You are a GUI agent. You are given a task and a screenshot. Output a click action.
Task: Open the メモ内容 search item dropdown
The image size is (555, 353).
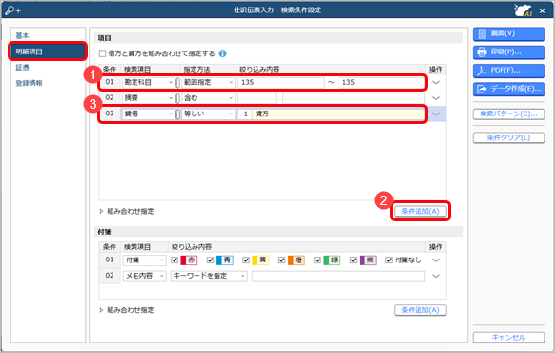pos(144,276)
